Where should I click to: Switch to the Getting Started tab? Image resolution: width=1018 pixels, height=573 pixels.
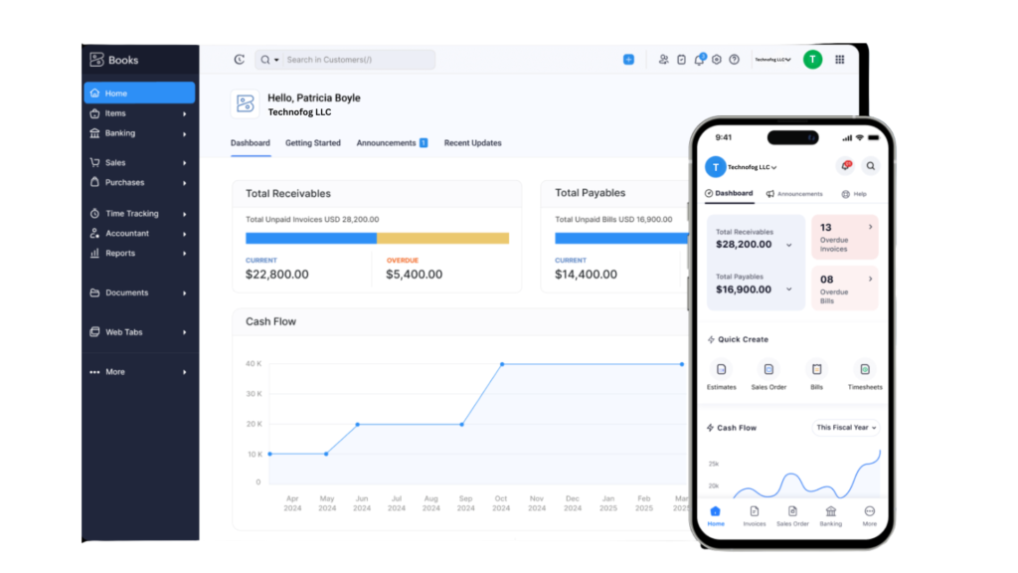312,143
